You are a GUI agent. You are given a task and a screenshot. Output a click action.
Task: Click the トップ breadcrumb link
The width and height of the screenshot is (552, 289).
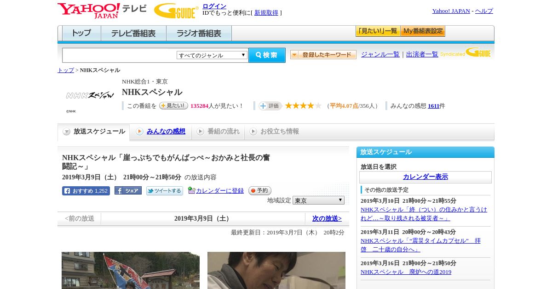click(x=66, y=70)
